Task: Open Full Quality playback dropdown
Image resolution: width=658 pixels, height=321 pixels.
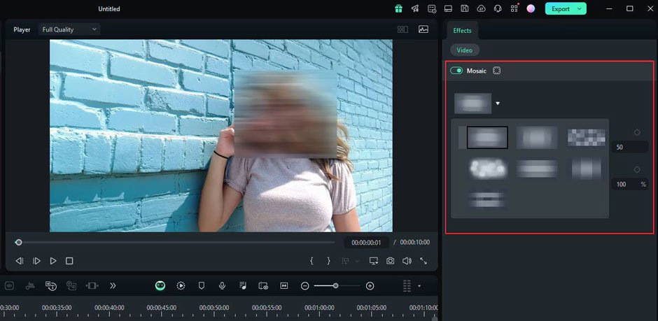Action: click(69, 29)
